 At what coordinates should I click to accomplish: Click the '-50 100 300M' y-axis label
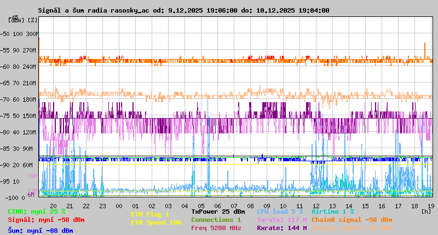19,34
